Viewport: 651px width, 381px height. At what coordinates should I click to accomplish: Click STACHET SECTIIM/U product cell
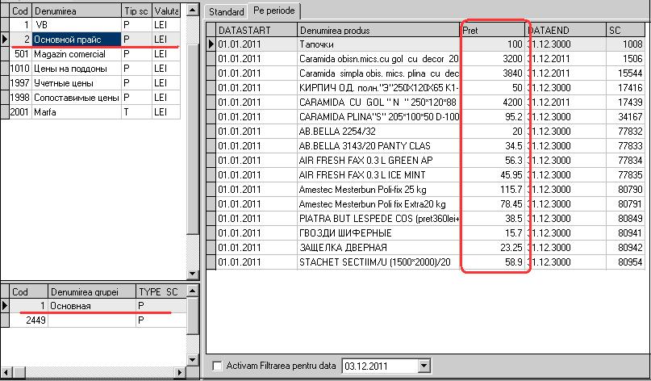378,262
